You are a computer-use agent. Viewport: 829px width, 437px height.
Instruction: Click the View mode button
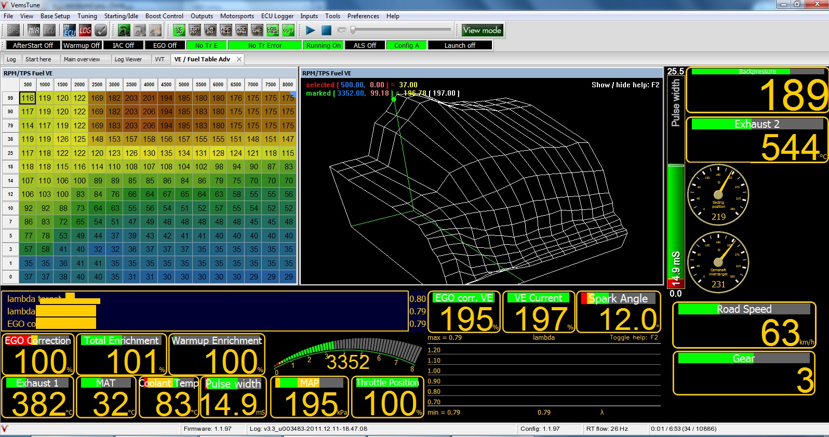pyautogui.click(x=482, y=31)
